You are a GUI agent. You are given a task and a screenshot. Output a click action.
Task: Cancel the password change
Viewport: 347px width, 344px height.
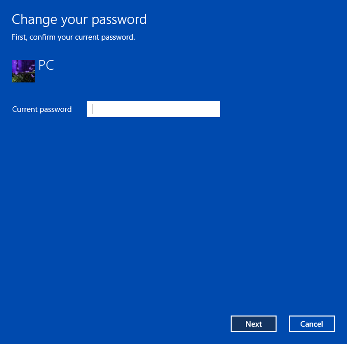click(x=312, y=324)
